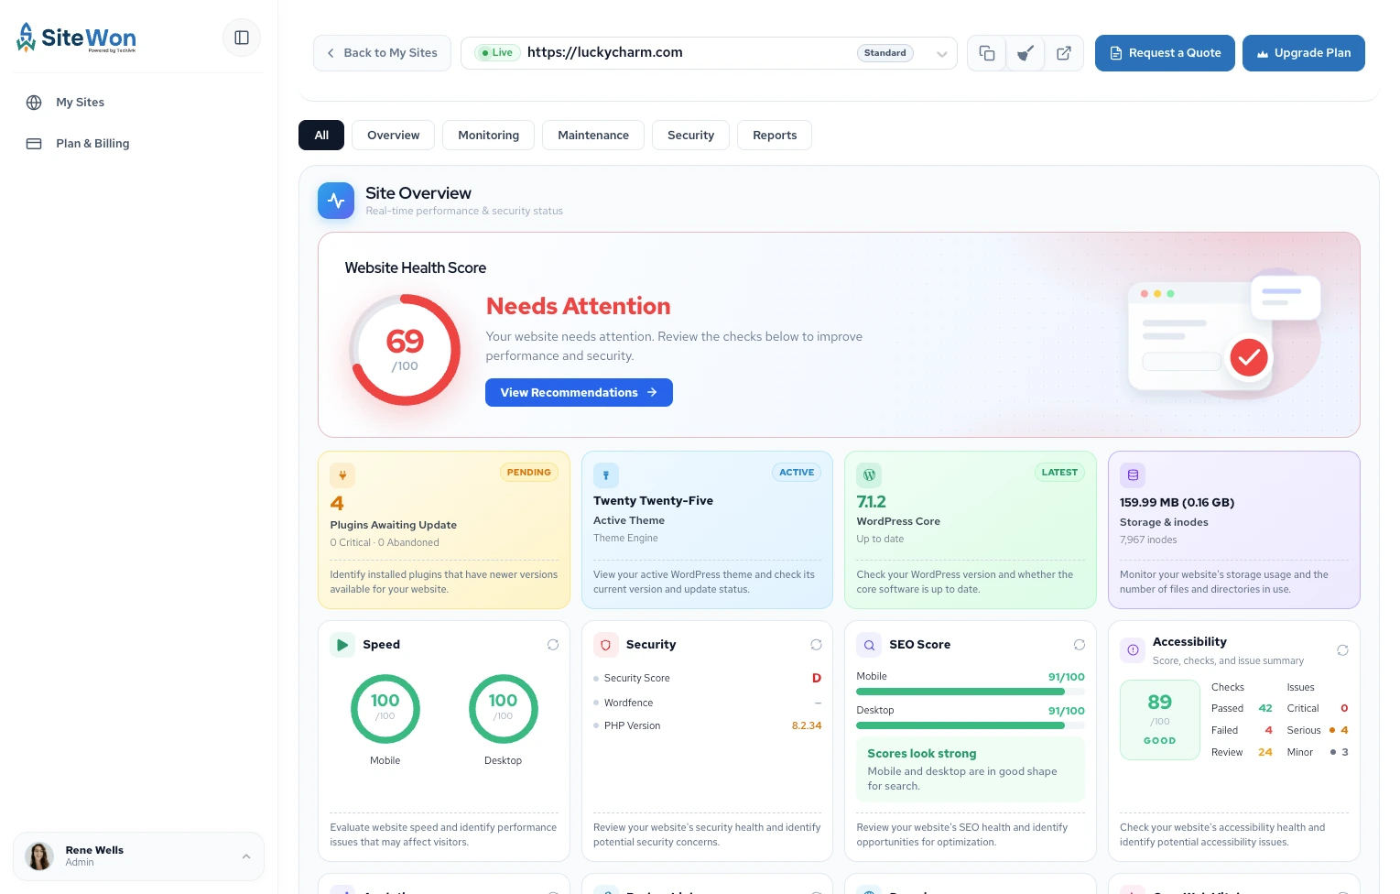Click Serious issues count row
The image size is (1400, 894).
(x=1318, y=730)
